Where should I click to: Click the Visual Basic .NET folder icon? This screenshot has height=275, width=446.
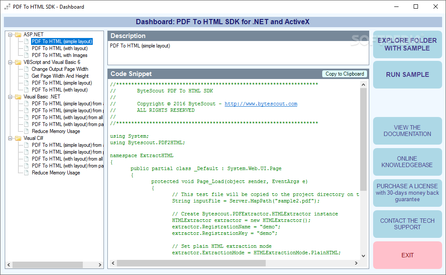[x=18, y=97]
